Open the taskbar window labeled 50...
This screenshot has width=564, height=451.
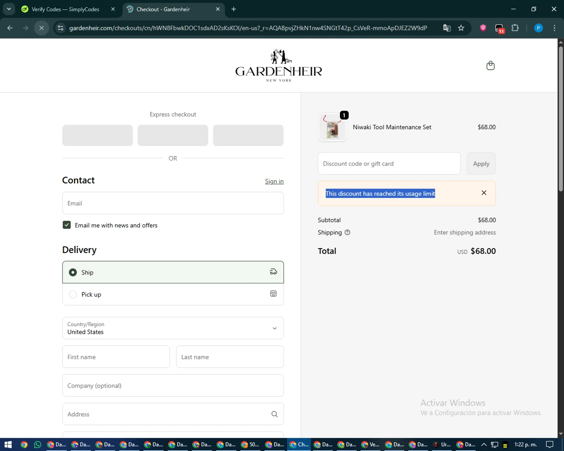click(251, 445)
